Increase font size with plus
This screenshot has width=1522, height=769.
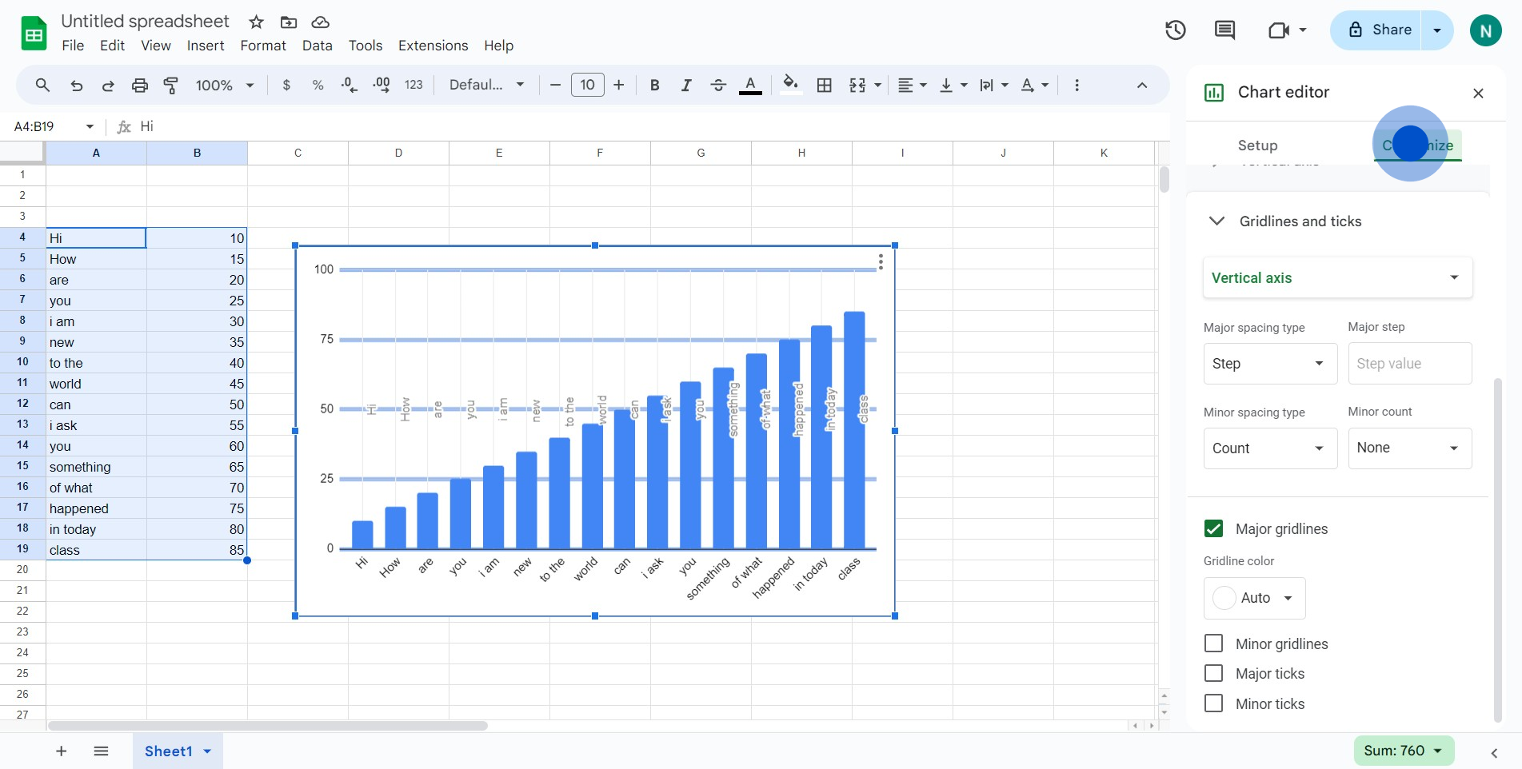[x=618, y=85]
